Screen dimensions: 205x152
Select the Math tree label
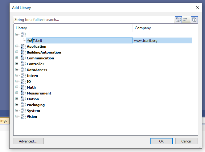coord(31,87)
